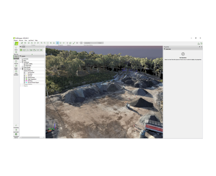
Task: Close the Properties panel
Action: coord(201,47)
